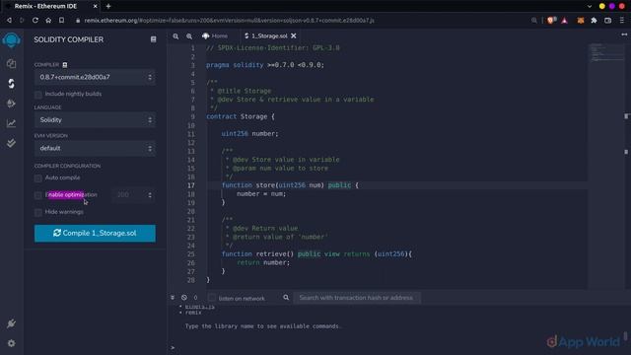
Task: Open the Solidity static analysis sidebar icon
Action: coord(11,123)
